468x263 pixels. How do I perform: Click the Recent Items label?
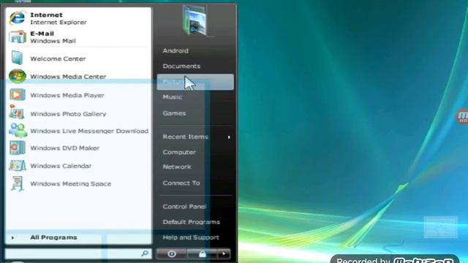185,137
